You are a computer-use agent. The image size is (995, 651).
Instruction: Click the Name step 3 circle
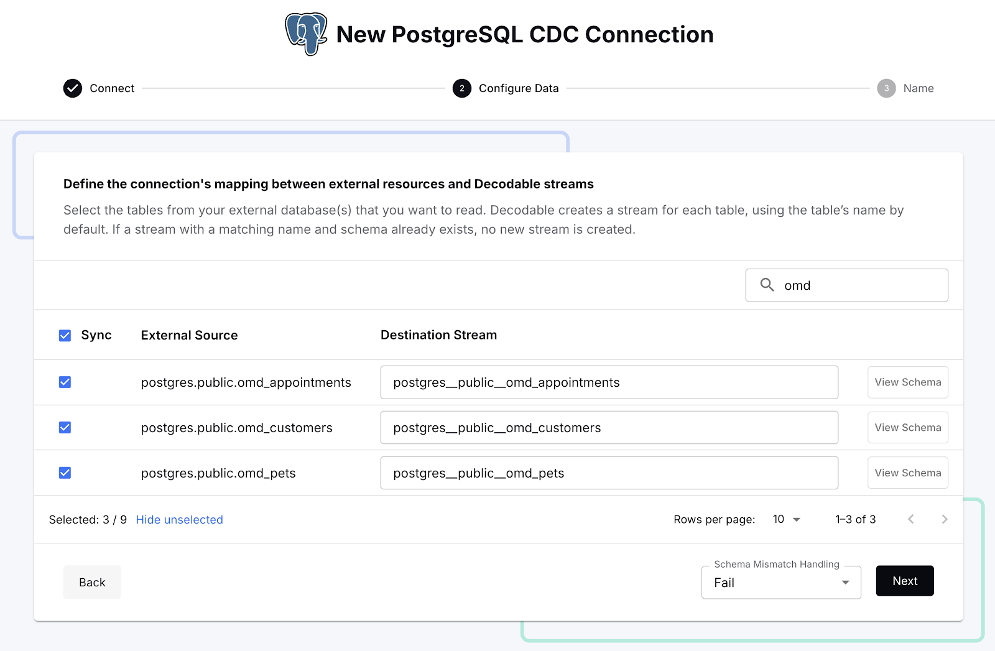click(x=886, y=88)
